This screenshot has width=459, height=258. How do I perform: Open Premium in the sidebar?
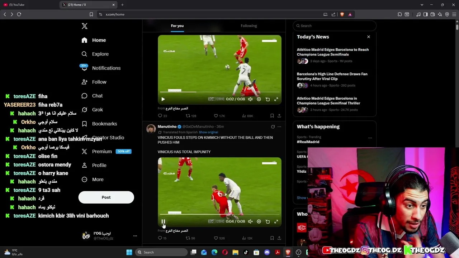[x=107, y=152]
